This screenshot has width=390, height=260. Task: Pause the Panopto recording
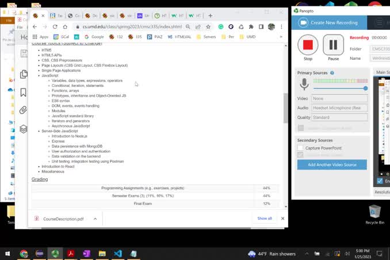pos(333,45)
